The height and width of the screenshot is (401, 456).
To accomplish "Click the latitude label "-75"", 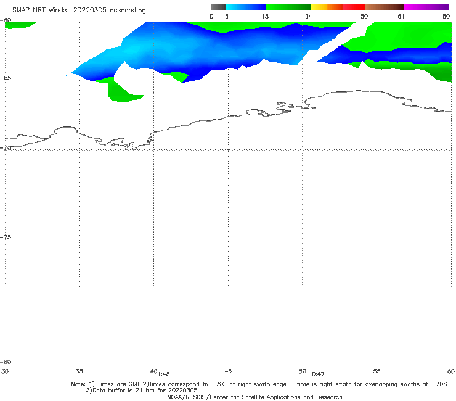I will click(x=6, y=237).
